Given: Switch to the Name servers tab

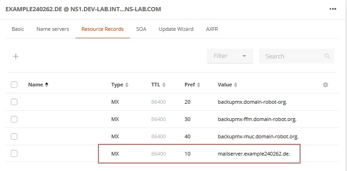Looking at the screenshot, I should click(53, 29).
